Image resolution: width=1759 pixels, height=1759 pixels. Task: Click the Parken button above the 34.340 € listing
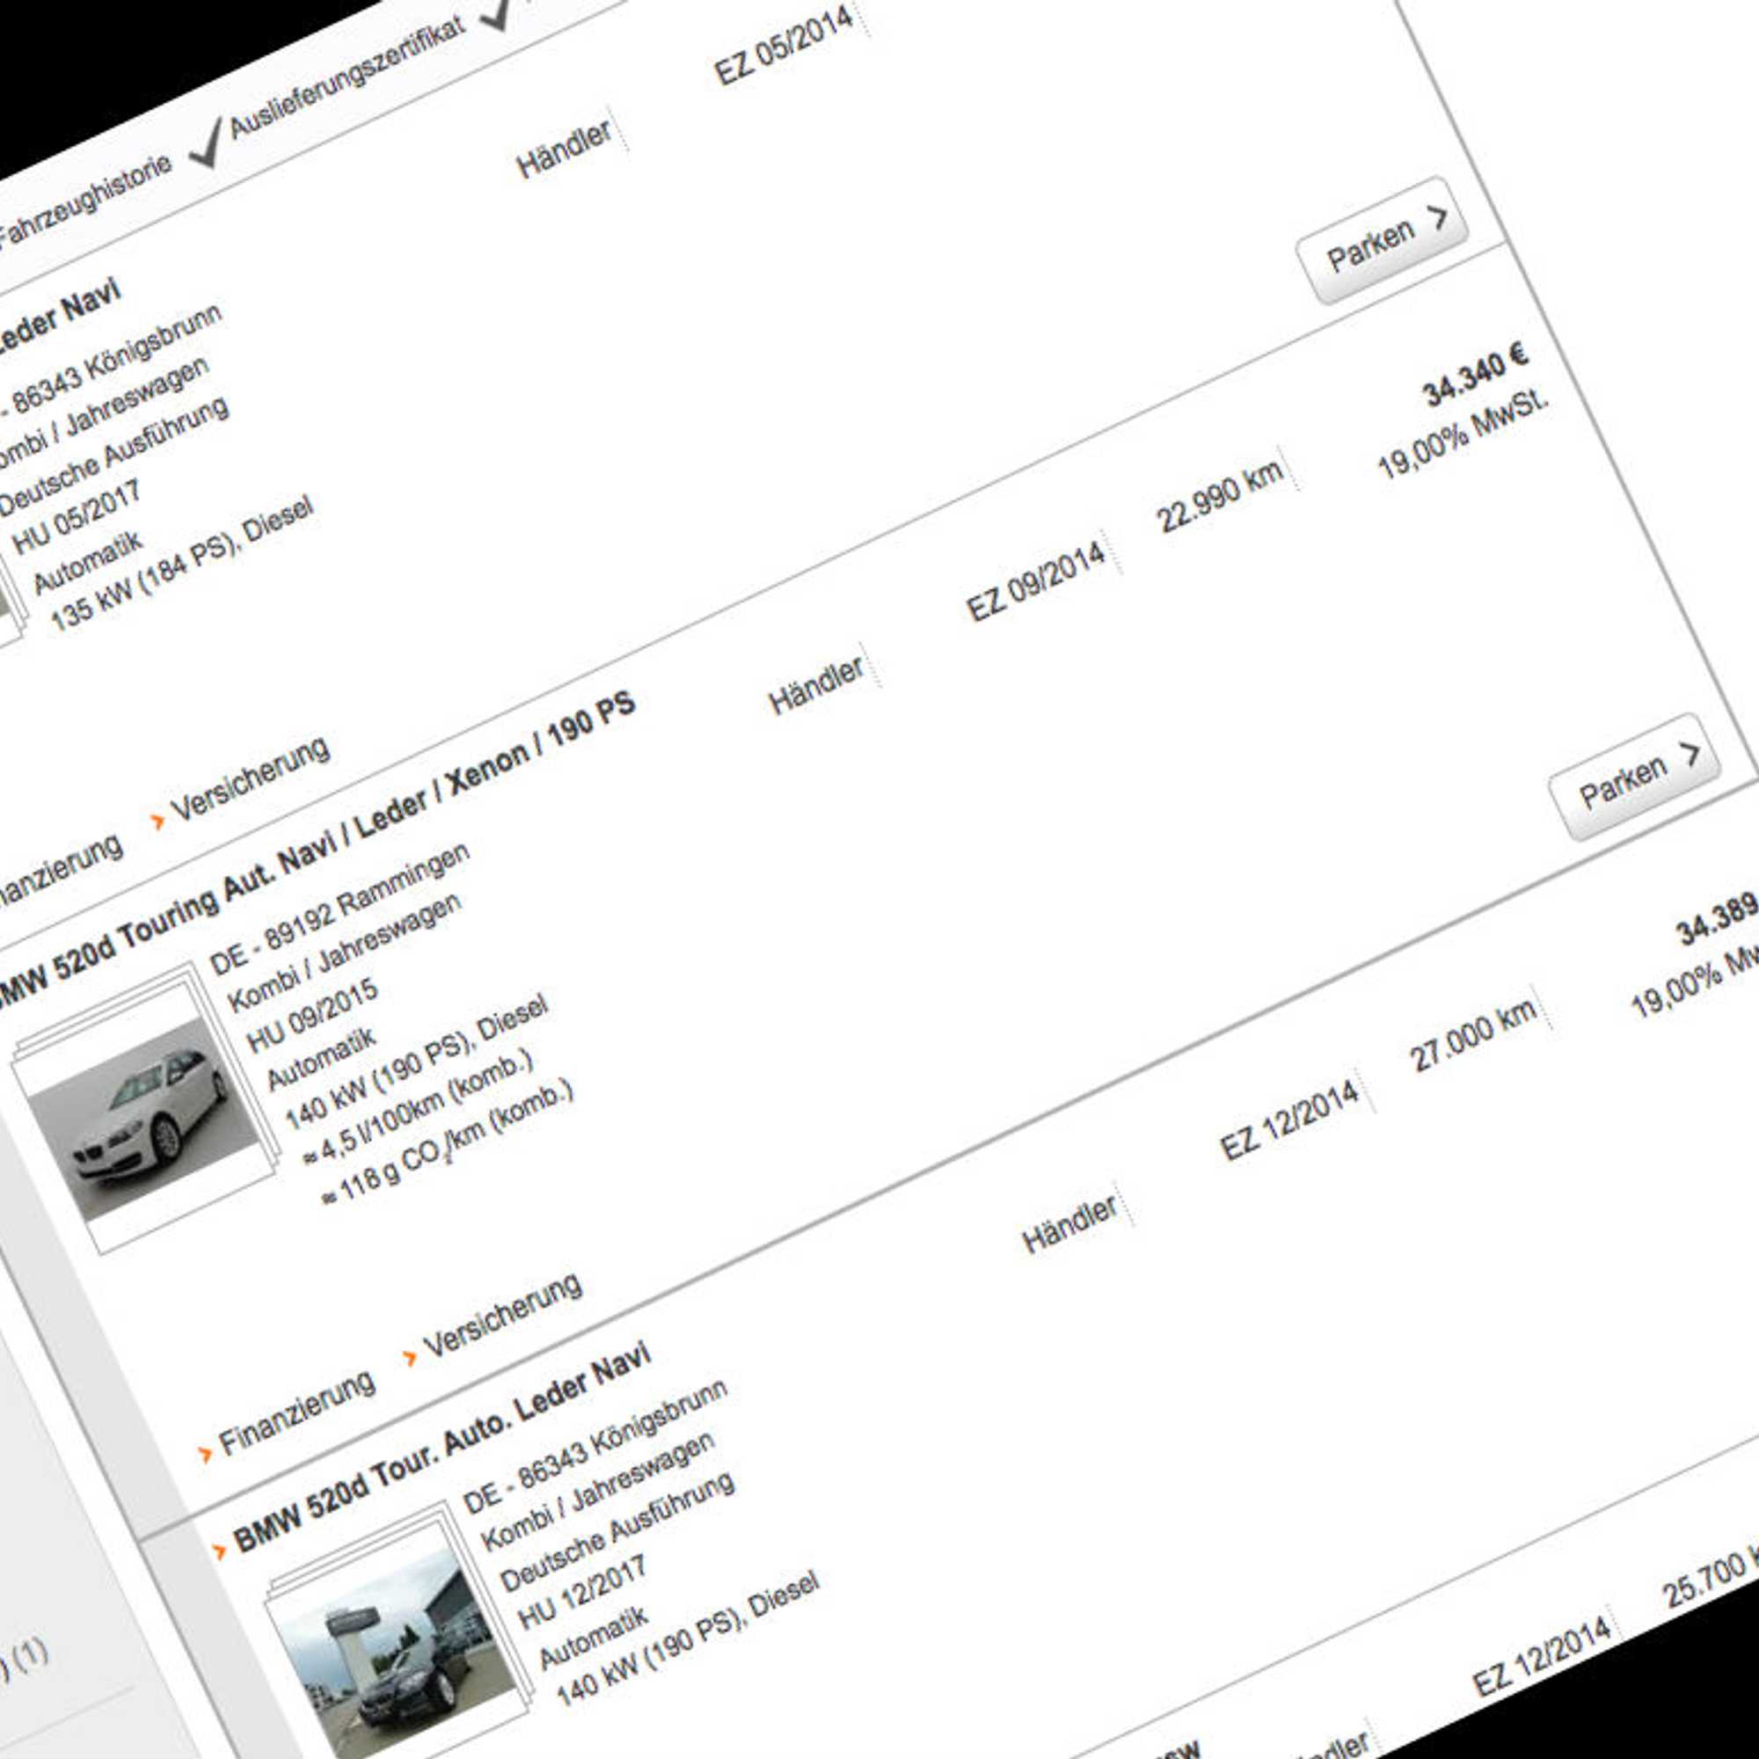[1382, 241]
